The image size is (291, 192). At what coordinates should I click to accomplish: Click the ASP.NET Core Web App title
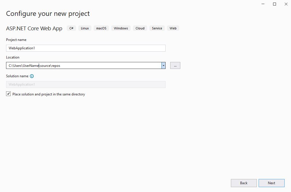[x=34, y=29]
